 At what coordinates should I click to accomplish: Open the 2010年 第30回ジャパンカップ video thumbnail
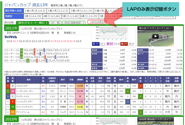click(156, 121)
